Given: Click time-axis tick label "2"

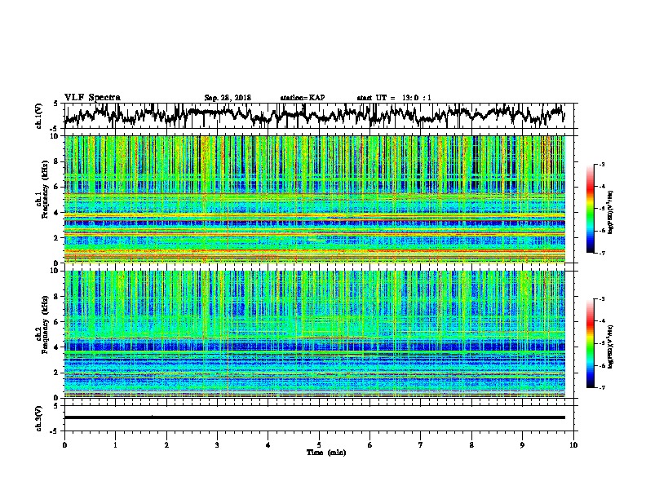Looking at the screenshot, I should click(x=166, y=444).
